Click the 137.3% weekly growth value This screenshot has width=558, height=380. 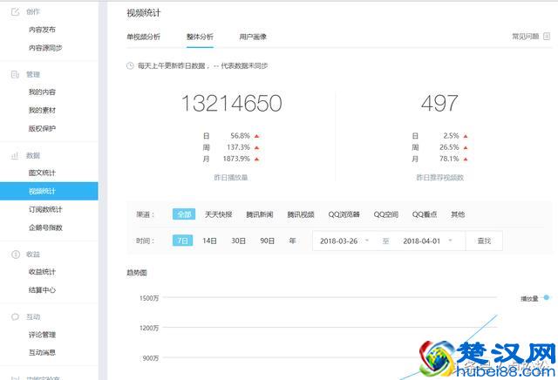tap(238, 147)
